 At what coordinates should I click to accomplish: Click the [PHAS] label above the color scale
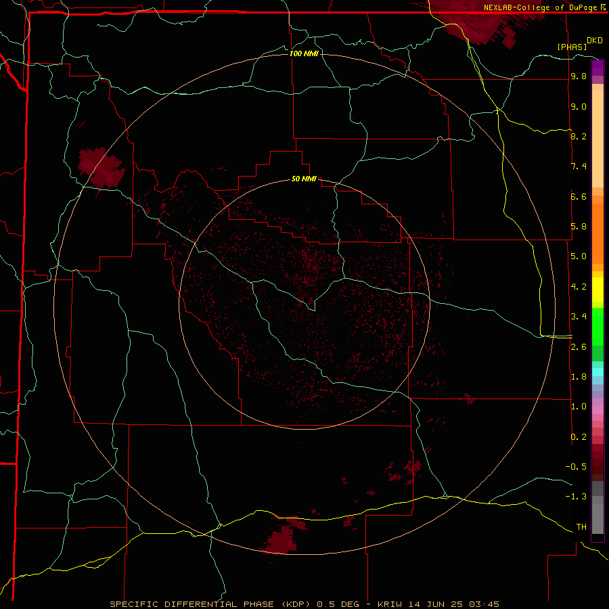pos(572,47)
